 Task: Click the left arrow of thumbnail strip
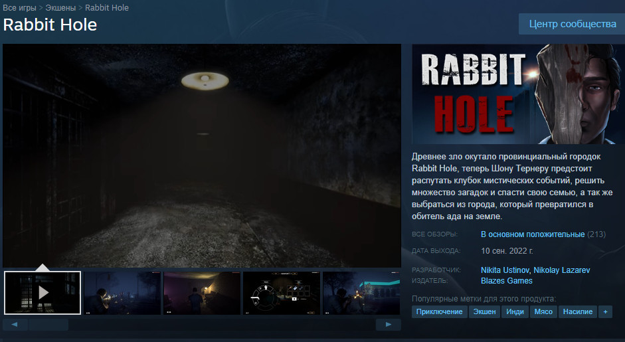tap(15, 325)
